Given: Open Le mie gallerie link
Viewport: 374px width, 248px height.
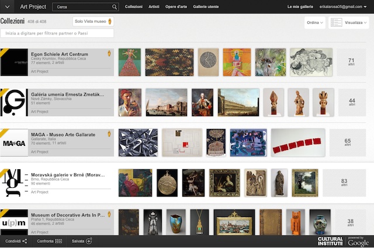Looking at the screenshot, I should point(300,7).
